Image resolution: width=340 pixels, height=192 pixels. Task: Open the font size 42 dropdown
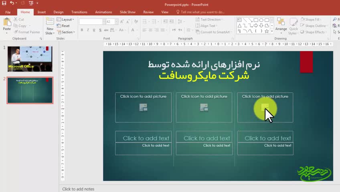[117, 22]
